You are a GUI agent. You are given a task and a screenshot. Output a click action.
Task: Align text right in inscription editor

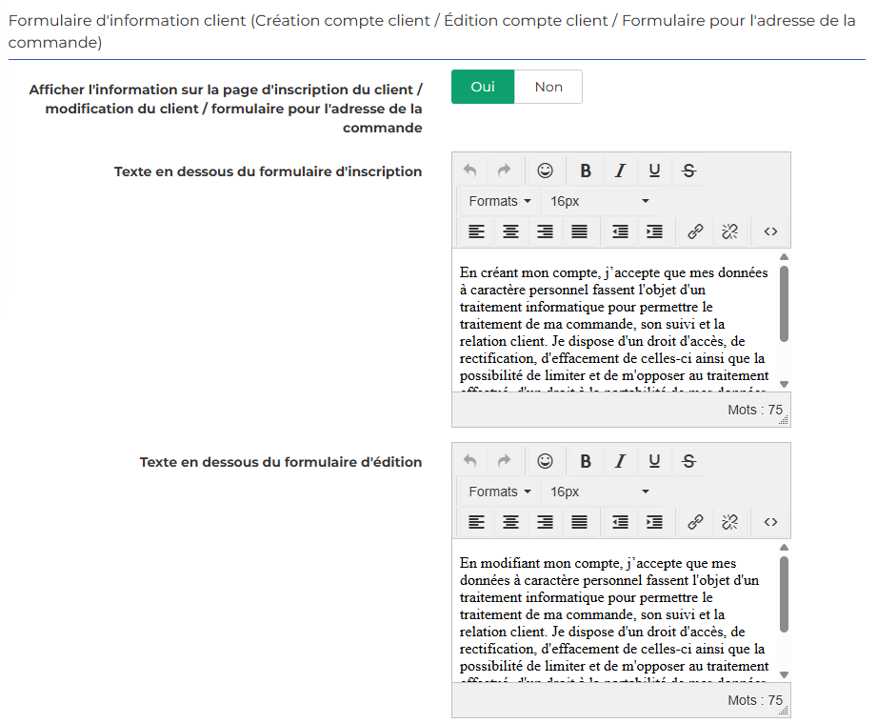[x=546, y=231]
